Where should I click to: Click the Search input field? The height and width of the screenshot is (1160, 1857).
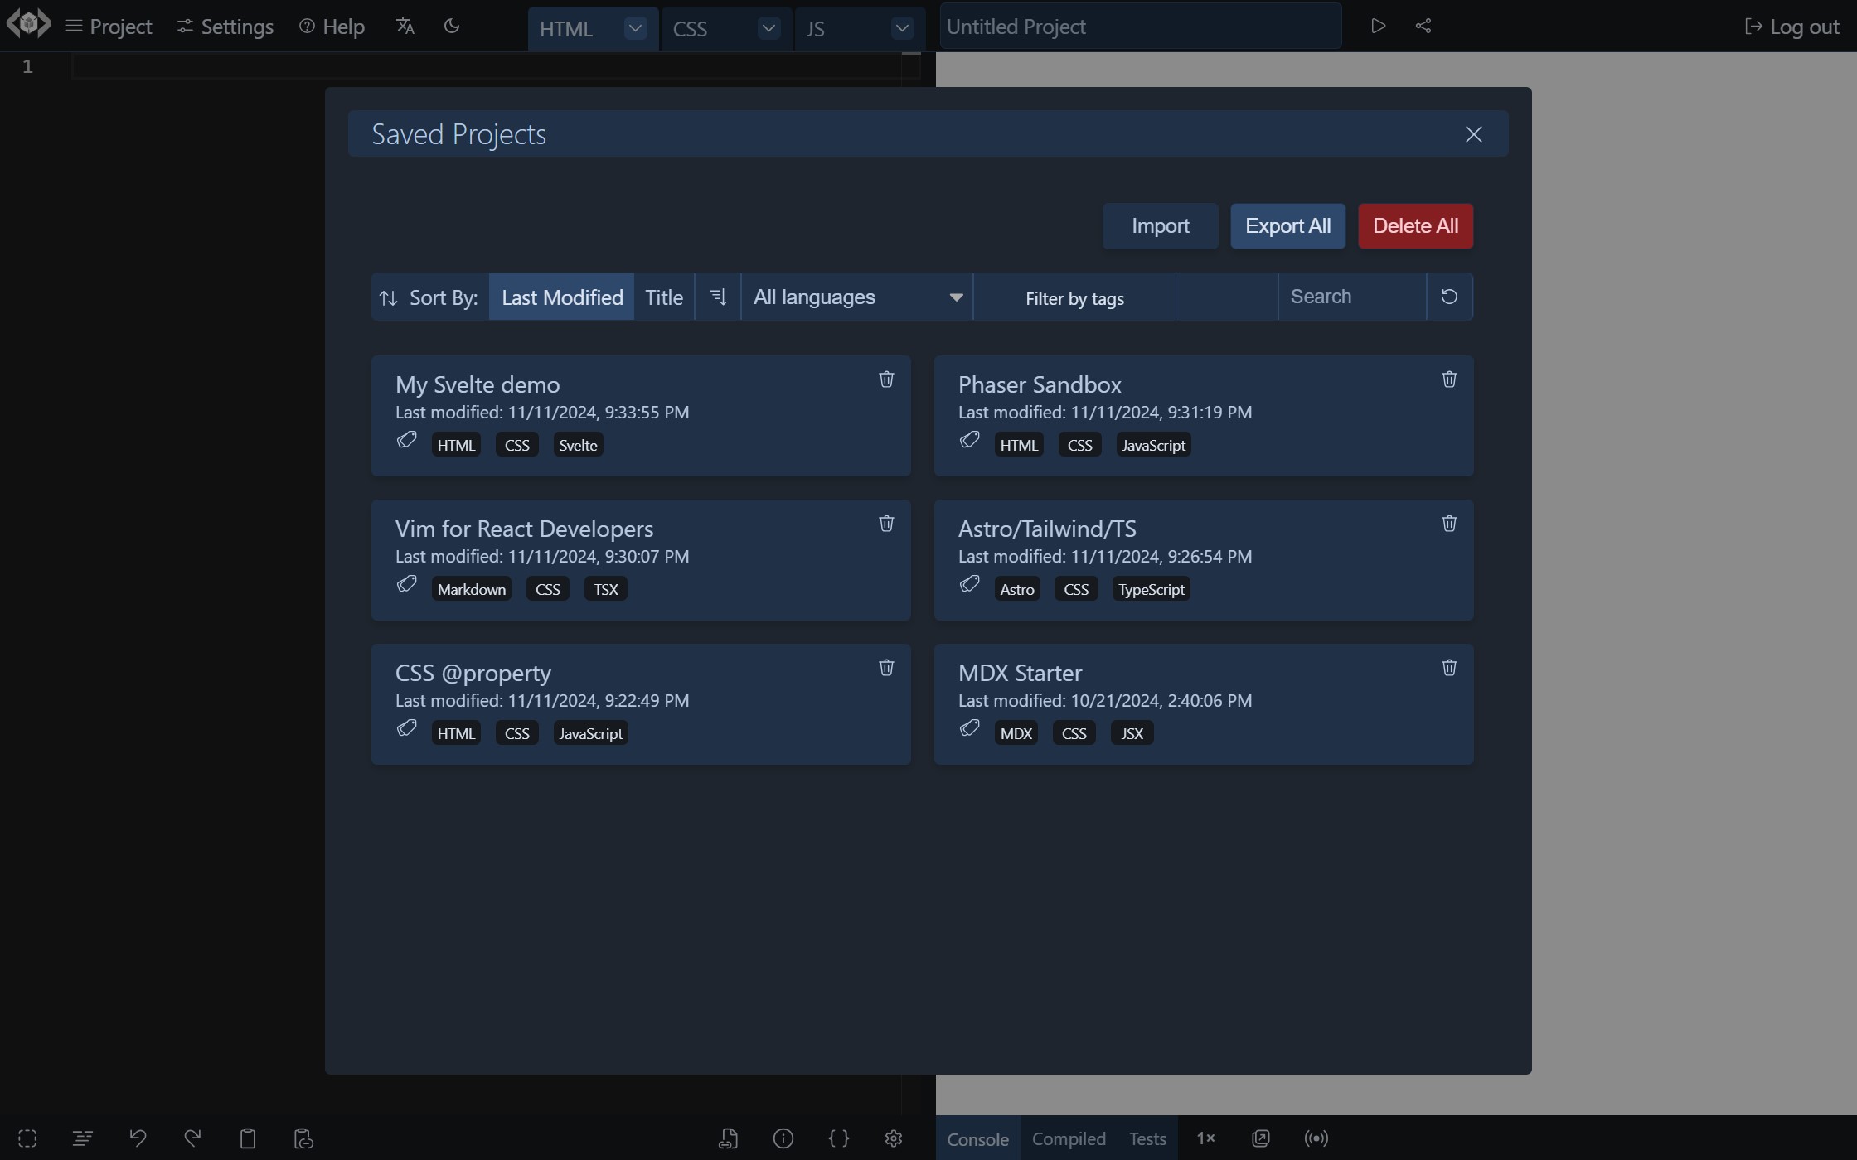click(x=1351, y=297)
